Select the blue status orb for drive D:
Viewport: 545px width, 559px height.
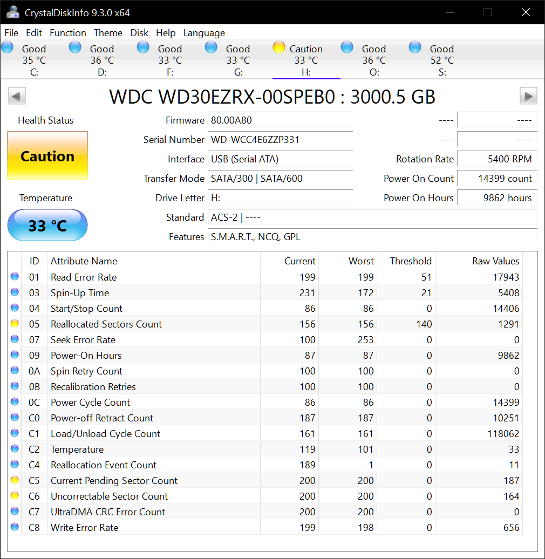coord(75,47)
